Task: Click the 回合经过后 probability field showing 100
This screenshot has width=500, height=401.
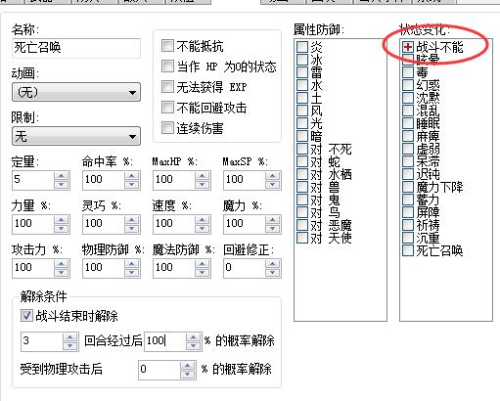Action: click(x=164, y=341)
